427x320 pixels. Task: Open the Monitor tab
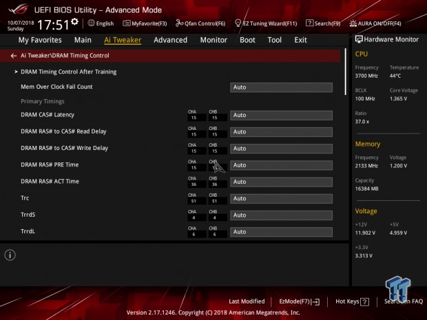point(213,40)
